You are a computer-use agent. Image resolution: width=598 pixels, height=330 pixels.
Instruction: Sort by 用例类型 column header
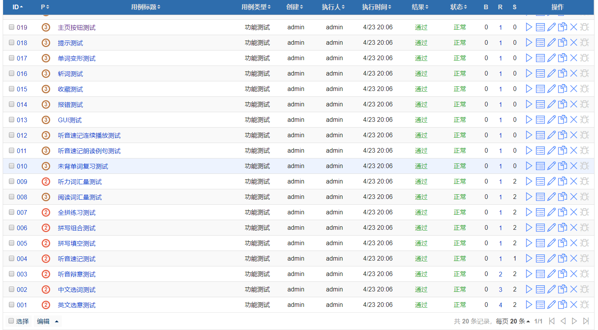[256, 7]
